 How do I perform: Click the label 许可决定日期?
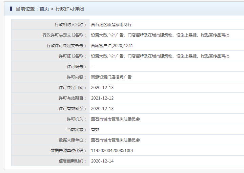[71, 88]
